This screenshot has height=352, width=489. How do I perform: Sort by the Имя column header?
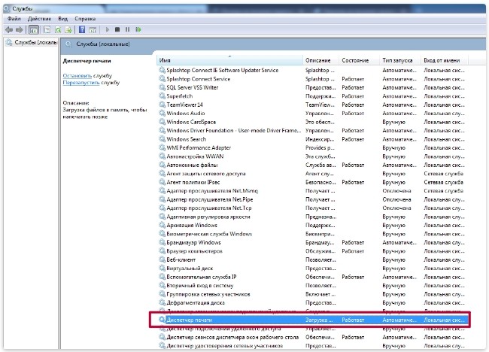tap(229, 60)
